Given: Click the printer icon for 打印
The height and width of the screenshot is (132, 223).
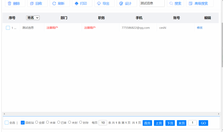Looking at the screenshot, I should tap(76, 3).
